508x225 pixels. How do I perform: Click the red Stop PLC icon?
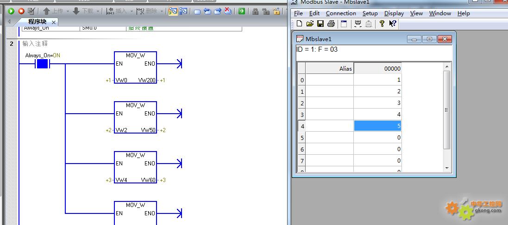click(x=21, y=11)
